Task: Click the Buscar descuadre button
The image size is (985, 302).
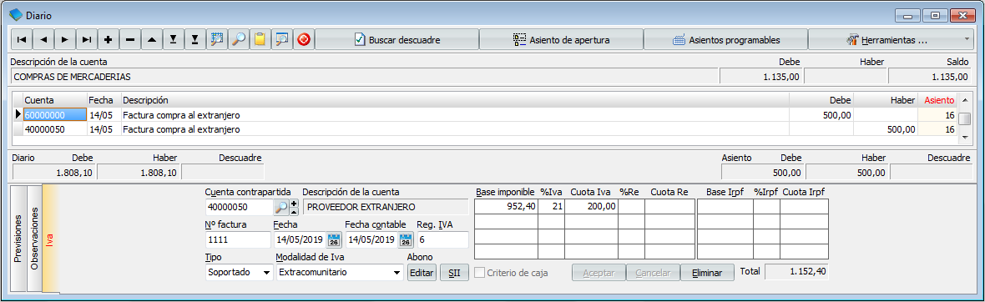Action: (397, 39)
